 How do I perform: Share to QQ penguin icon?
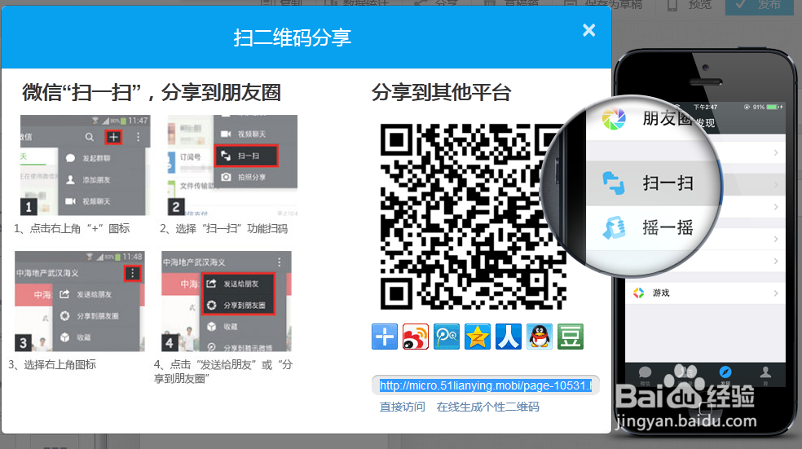pos(539,337)
